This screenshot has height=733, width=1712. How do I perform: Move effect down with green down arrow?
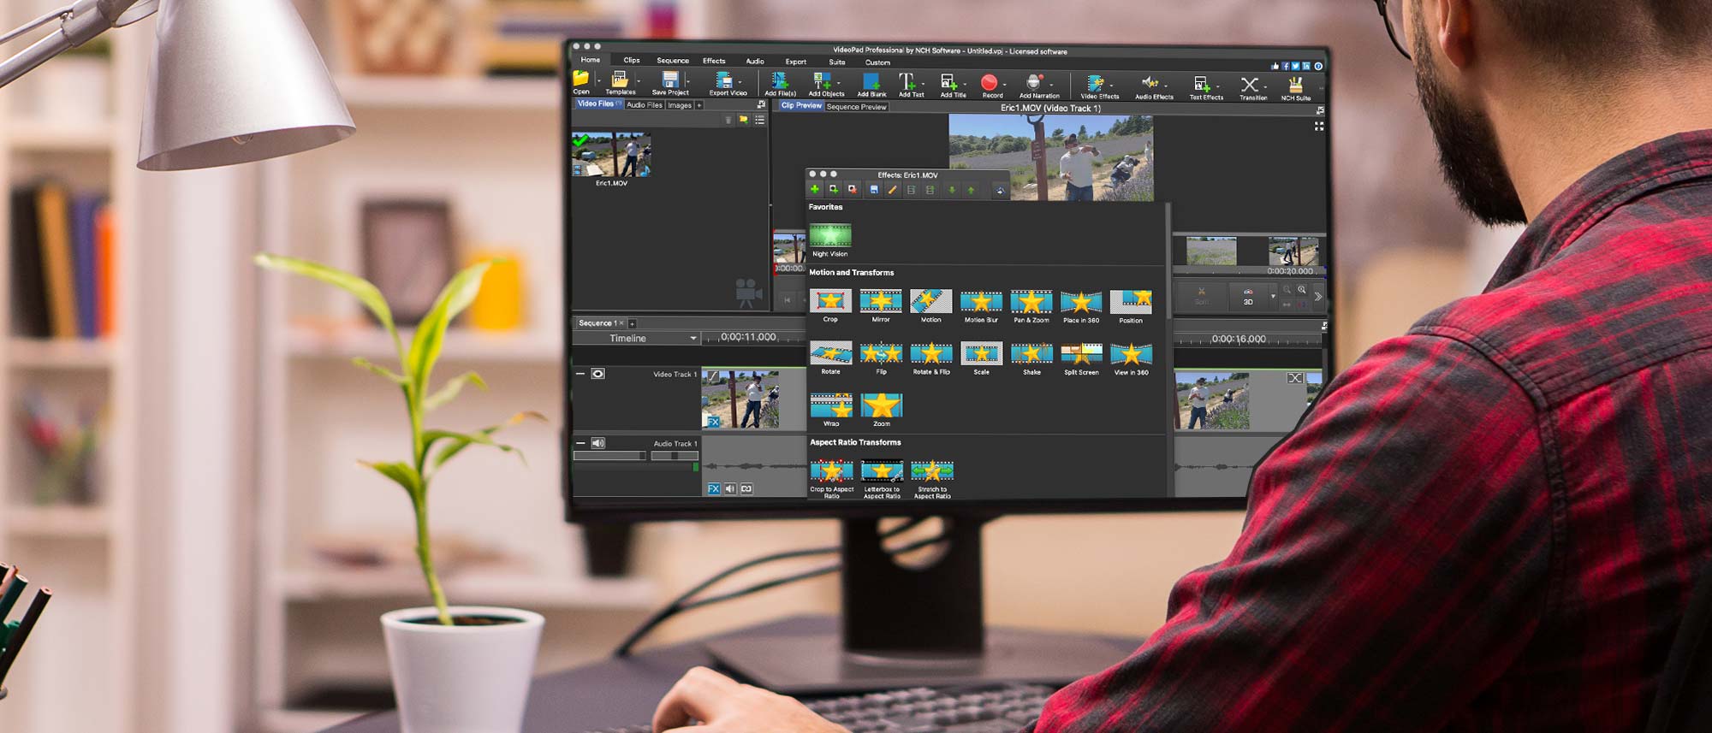951,190
